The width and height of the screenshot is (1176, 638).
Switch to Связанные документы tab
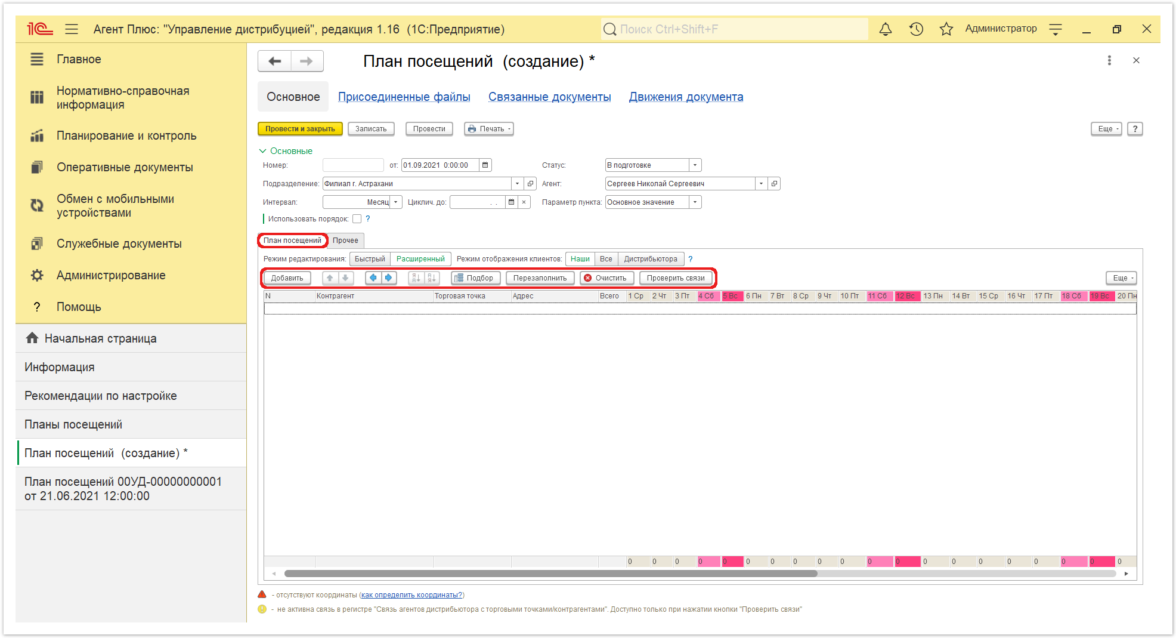click(x=550, y=97)
